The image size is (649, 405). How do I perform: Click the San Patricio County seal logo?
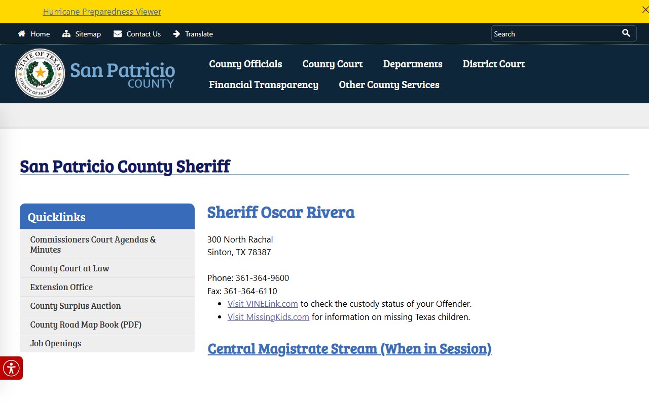(40, 73)
